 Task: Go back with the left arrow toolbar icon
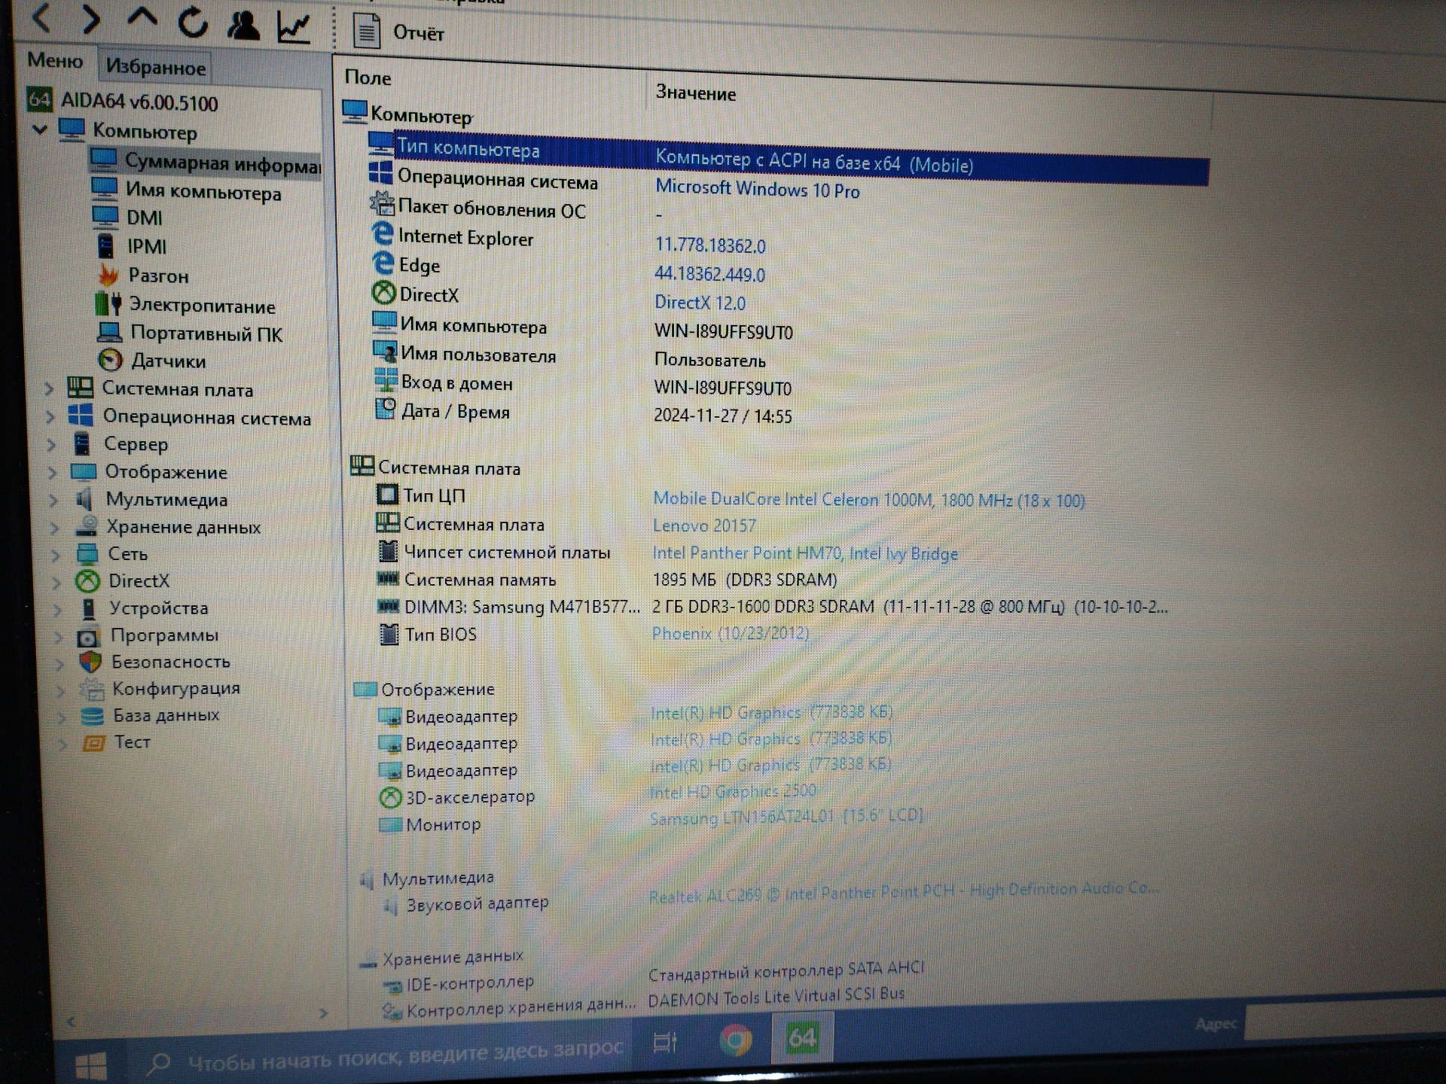coord(42,17)
